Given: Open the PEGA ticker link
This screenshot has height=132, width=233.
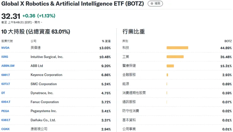Looking at the screenshot, I should (x=5, y=111).
